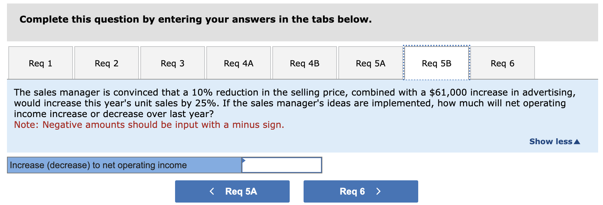Screen dimensions: 603x205
Task: Switch to the Req 6 tab
Action: click(x=503, y=63)
